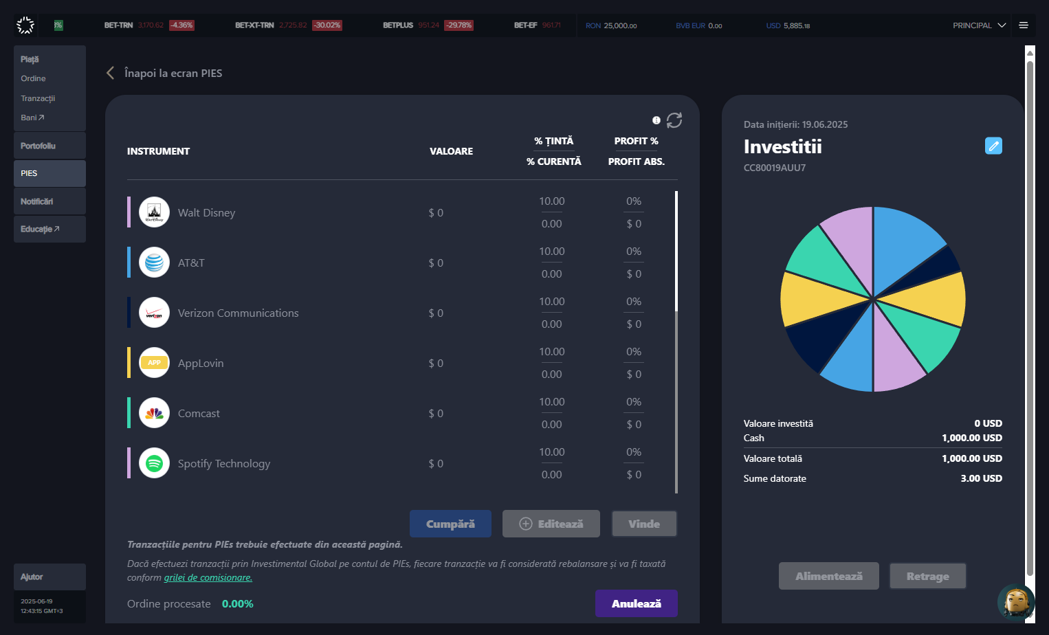Click the refresh icon above the instrument table
The width and height of the screenshot is (1049, 635).
(x=674, y=120)
